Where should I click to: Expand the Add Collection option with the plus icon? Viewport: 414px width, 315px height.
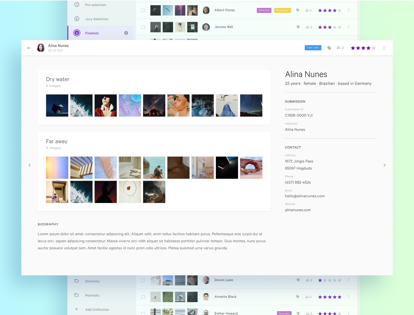(76, 309)
